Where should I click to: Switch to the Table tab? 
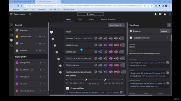pyautogui.click(x=68, y=19)
